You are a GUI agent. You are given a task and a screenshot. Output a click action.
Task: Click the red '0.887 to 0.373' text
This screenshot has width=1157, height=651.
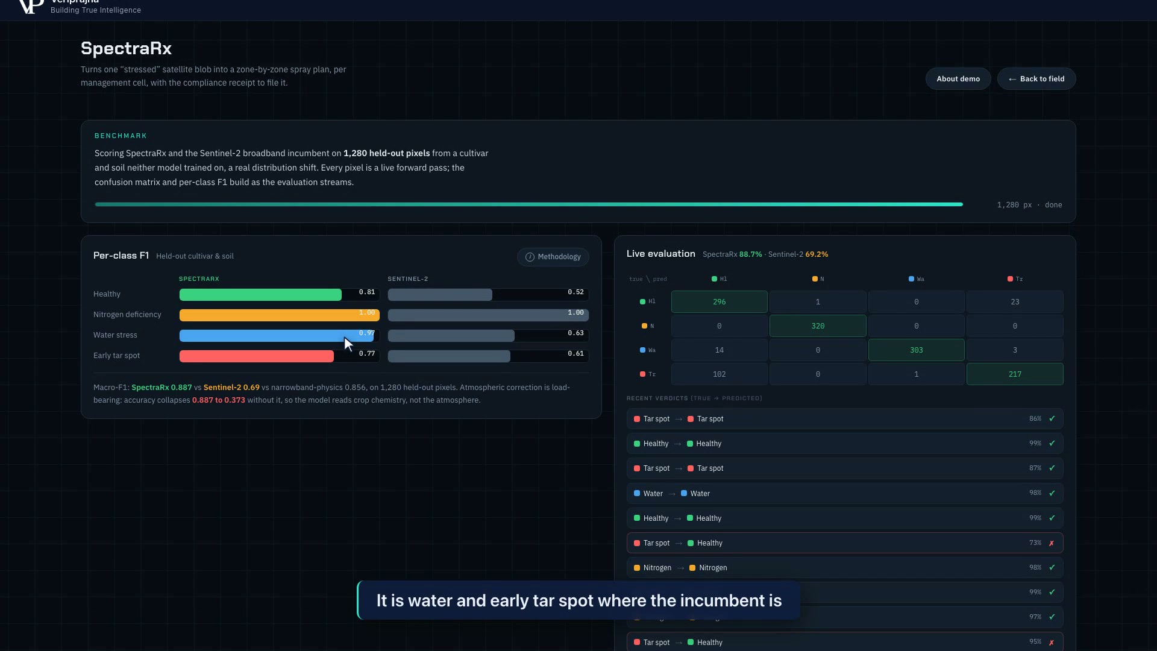click(x=219, y=400)
